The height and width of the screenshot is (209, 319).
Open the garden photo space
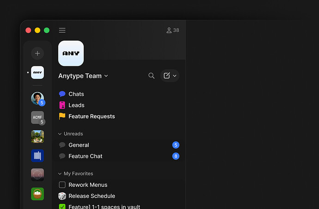pos(37,137)
